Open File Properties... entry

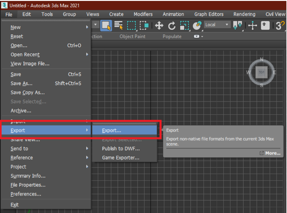pyautogui.click(x=46, y=185)
